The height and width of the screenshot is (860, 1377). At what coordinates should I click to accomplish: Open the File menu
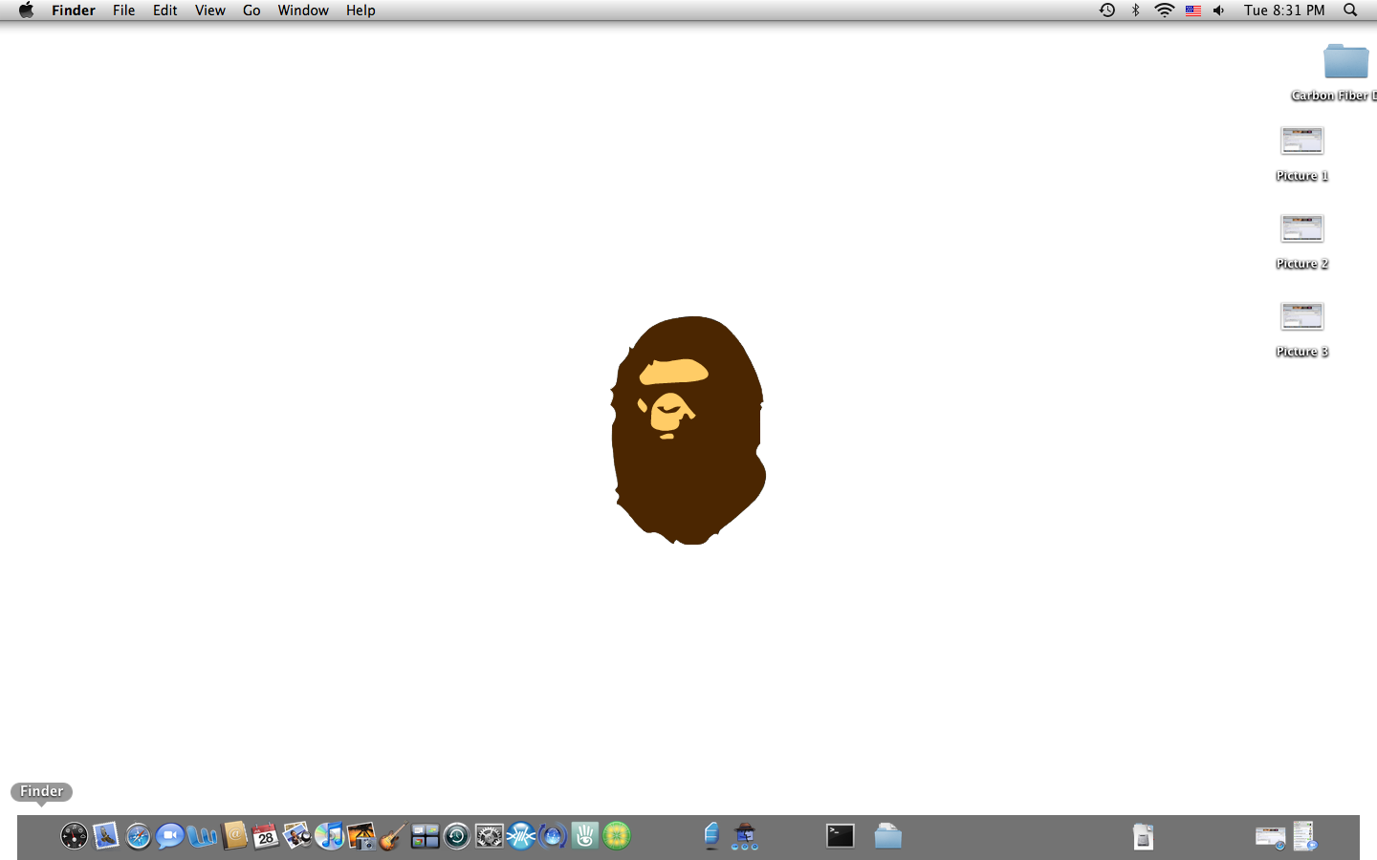(124, 11)
